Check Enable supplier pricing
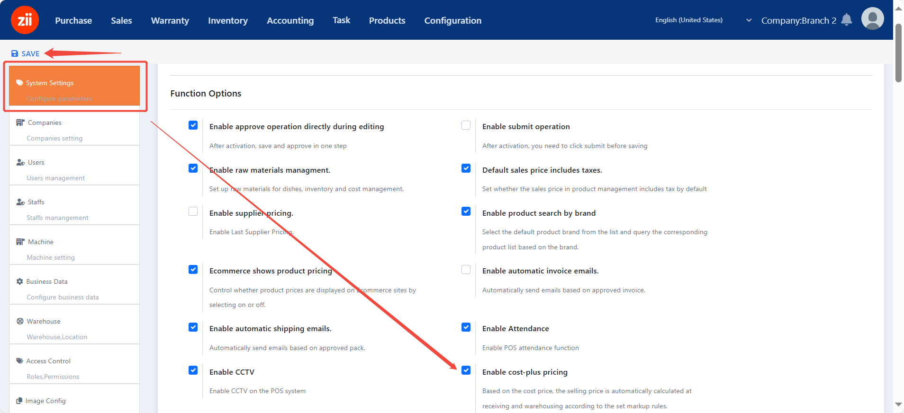 193,211
